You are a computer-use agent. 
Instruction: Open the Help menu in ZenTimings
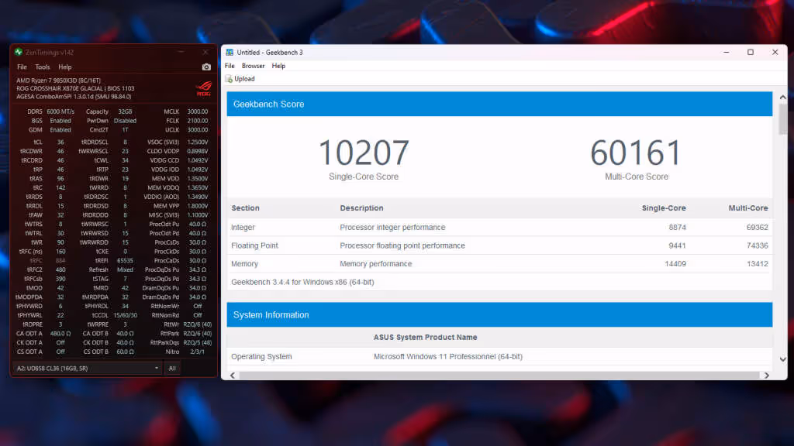(65, 67)
